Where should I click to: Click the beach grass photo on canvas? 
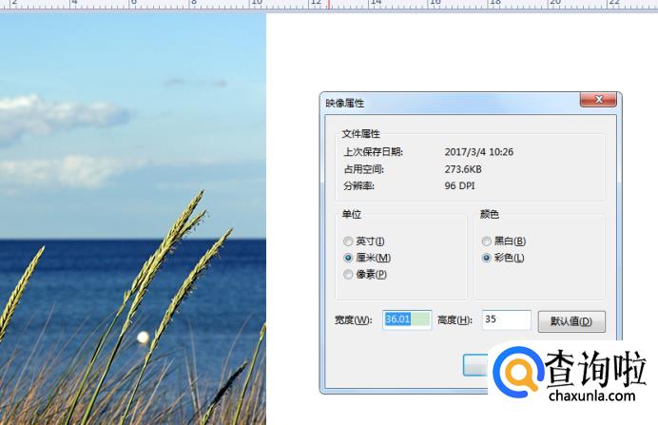coord(132,219)
